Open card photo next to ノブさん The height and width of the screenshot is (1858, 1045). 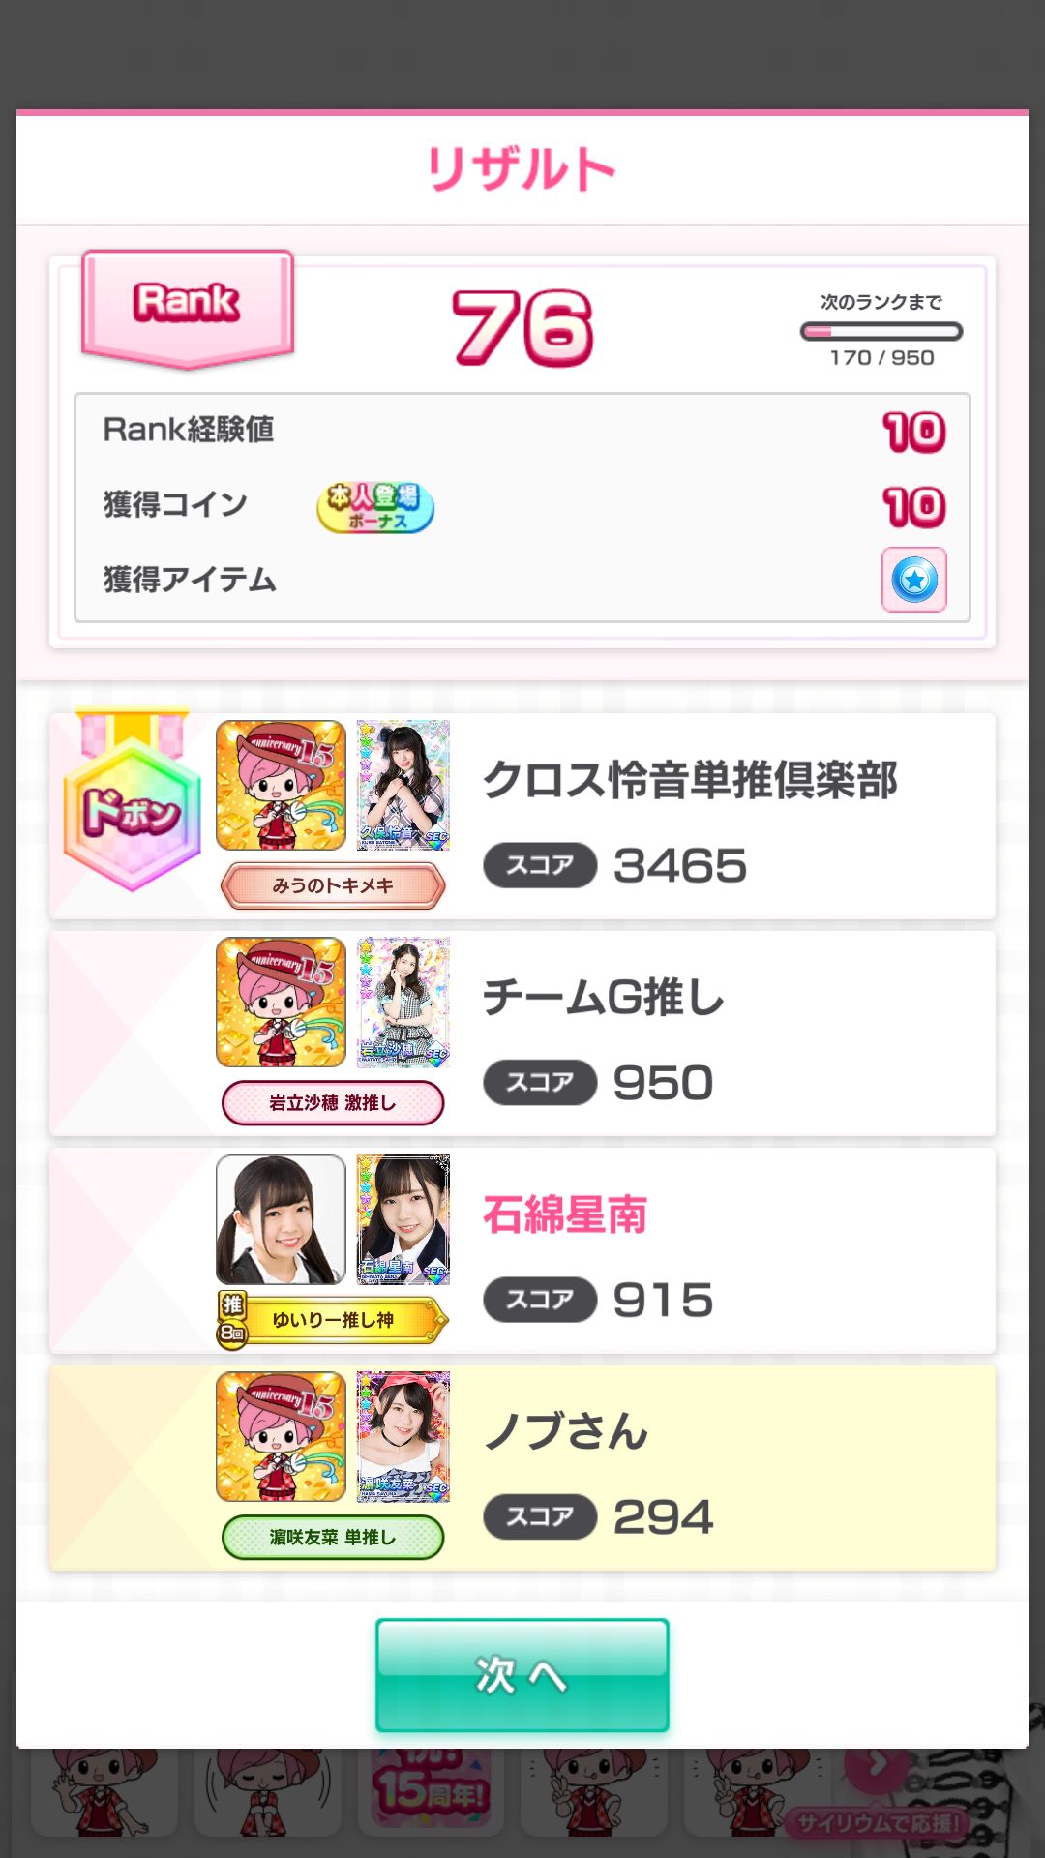tap(403, 1437)
